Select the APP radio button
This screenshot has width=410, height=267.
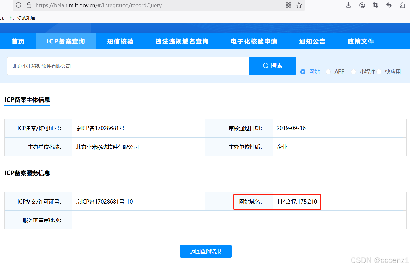[x=328, y=72]
